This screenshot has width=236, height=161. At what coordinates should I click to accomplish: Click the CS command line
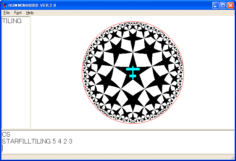pos(6,134)
